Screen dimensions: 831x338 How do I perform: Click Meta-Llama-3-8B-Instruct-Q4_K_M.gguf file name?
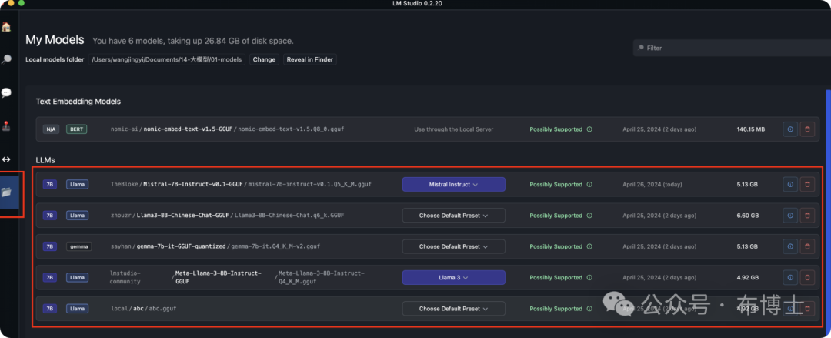coord(321,277)
